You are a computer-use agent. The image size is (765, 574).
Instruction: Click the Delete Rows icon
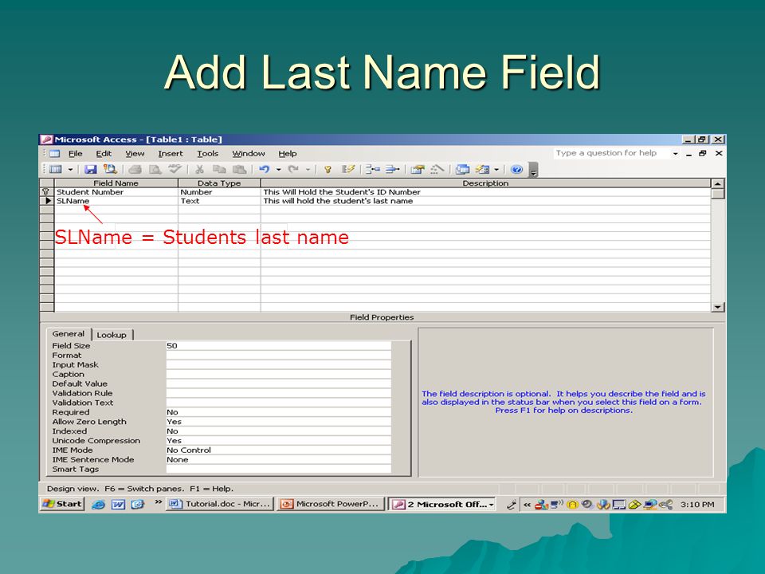[x=392, y=169]
